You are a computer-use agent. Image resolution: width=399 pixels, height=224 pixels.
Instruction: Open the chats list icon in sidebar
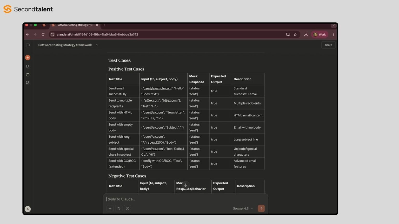click(x=28, y=67)
